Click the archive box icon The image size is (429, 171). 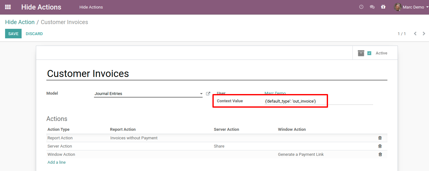[361, 53]
